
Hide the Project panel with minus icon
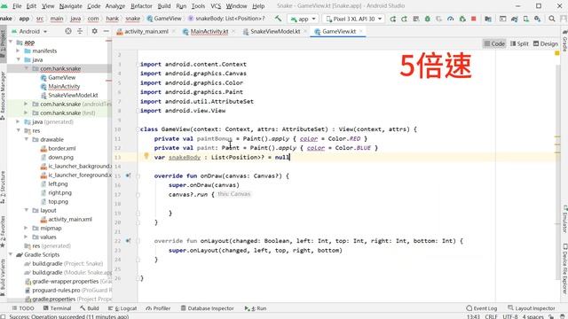106,31
